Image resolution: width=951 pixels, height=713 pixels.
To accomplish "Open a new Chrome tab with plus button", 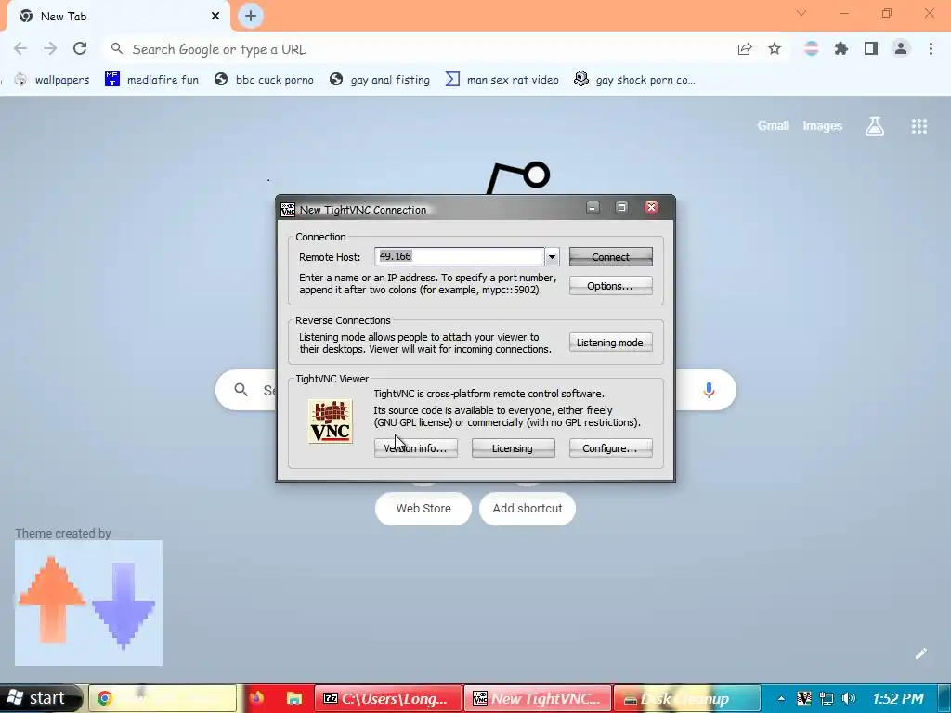I will [251, 16].
